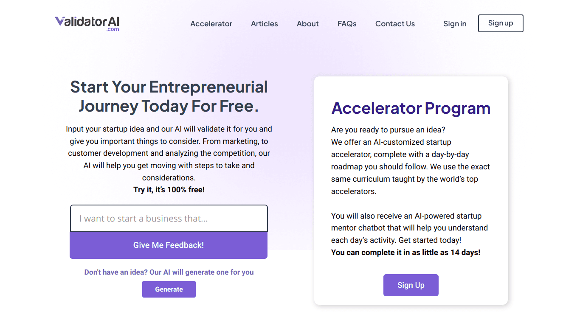Go to the Articles page
Screen dimensions: 580x326
point(264,24)
